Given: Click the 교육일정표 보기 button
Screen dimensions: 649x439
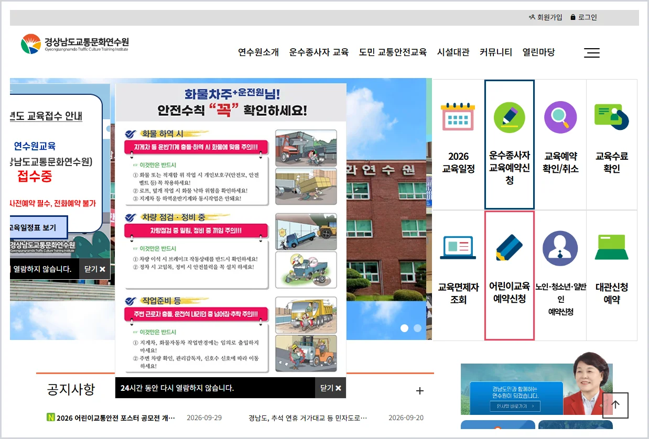Looking at the screenshot, I should pyautogui.click(x=39, y=228).
